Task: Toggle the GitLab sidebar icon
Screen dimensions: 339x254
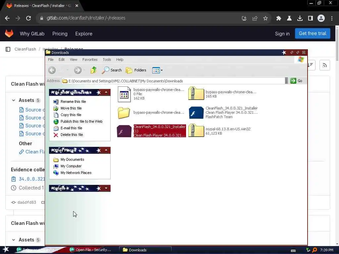Action: tap(8, 49)
